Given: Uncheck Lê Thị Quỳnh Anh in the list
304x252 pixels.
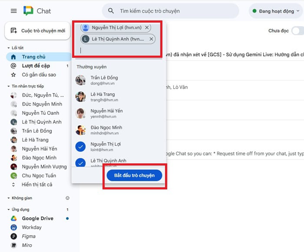Looking at the screenshot, I should (80, 163).
